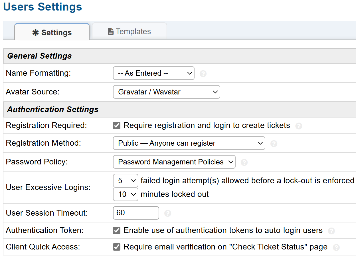356x258 pixels.
Task: Click help icon next to Client Quick Access
Action: tap(336, 247)
